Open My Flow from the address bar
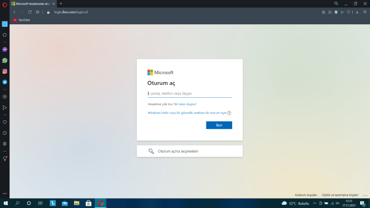This screenshot has width=370, height=208. 342,12
